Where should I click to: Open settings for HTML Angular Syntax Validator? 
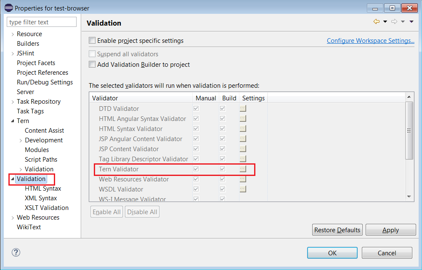(x=243, y=118)
